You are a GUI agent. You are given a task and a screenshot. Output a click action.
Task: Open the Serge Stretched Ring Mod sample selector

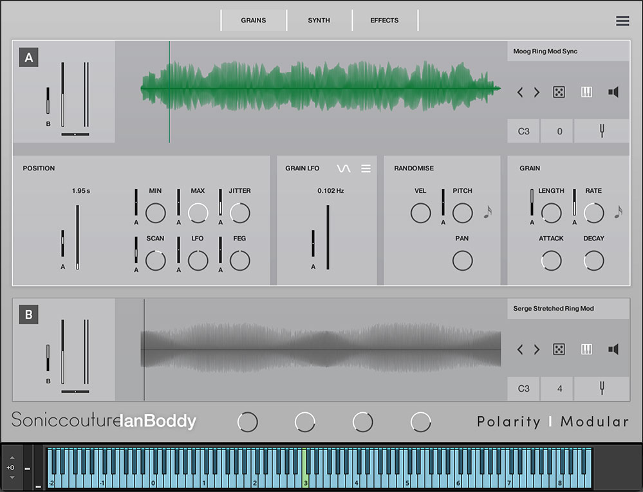pyautogui.click(x=568, y=309)
